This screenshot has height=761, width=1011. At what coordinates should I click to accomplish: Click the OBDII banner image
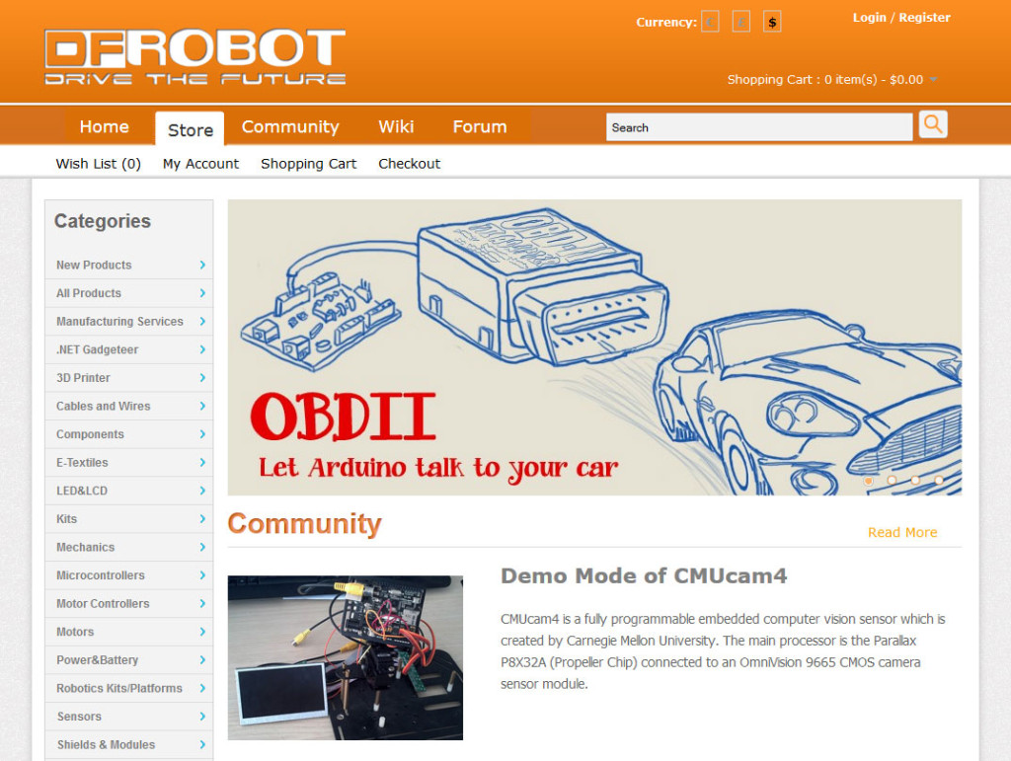(x=594, y=347)
